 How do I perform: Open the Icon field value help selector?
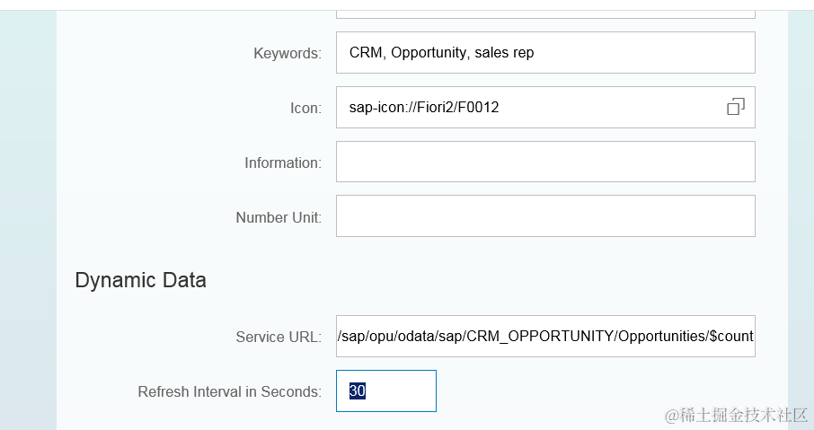pos(735,108)
